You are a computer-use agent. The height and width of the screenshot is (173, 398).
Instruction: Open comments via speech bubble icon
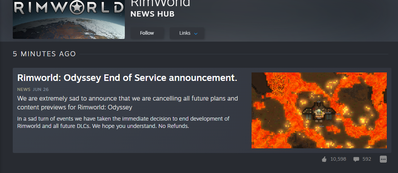(x=356, y=159)
